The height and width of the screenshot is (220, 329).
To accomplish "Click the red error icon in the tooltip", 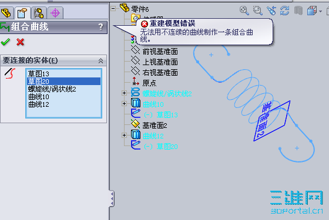I will click(145, 24).
